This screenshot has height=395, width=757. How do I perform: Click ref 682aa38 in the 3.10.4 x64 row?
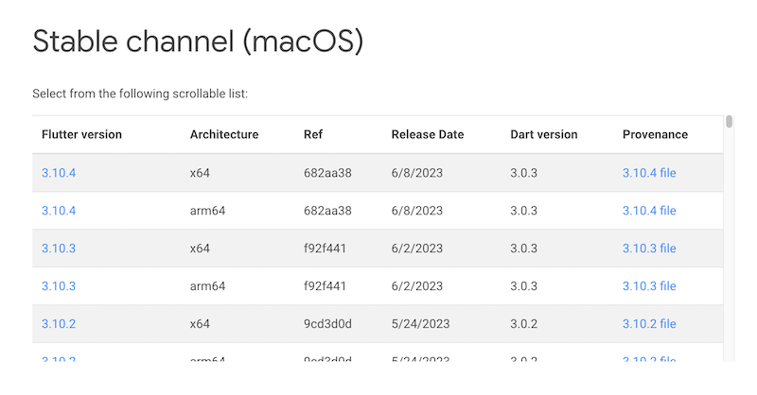tap(327, 173)
